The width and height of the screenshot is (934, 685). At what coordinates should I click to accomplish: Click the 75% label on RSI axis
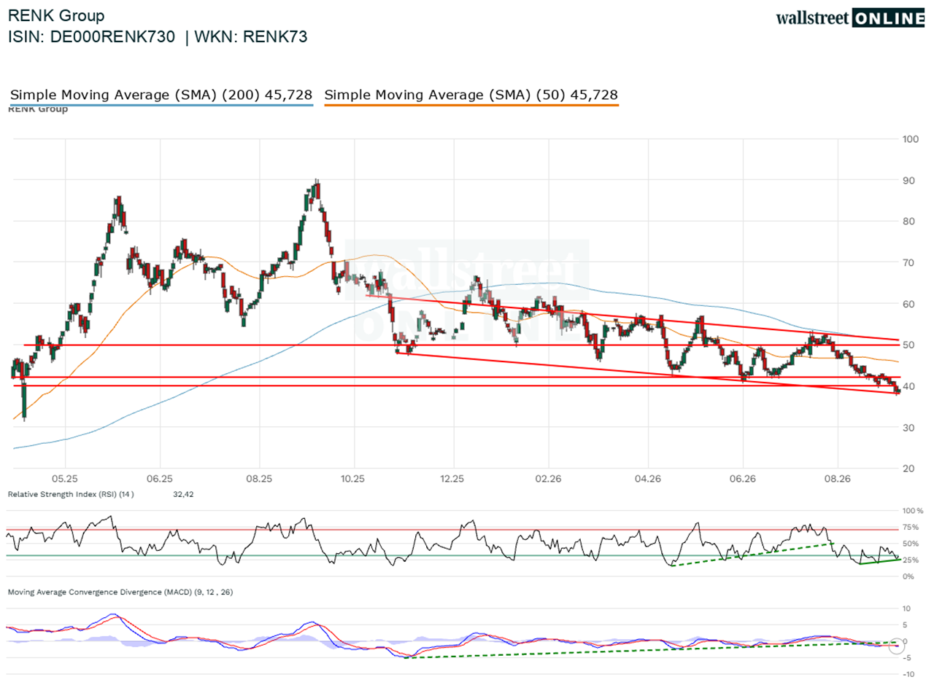[x=911, y=528]
